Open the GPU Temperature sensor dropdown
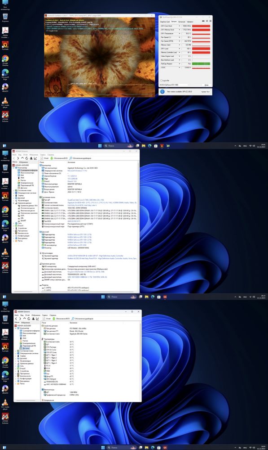 (180, 34)
